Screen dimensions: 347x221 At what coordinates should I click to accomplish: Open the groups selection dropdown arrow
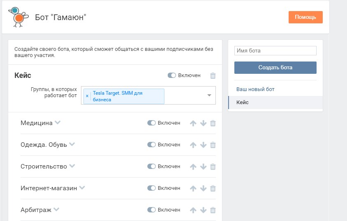click(x=209, y=96)
